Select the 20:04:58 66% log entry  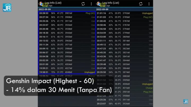[x=67, y=57]
